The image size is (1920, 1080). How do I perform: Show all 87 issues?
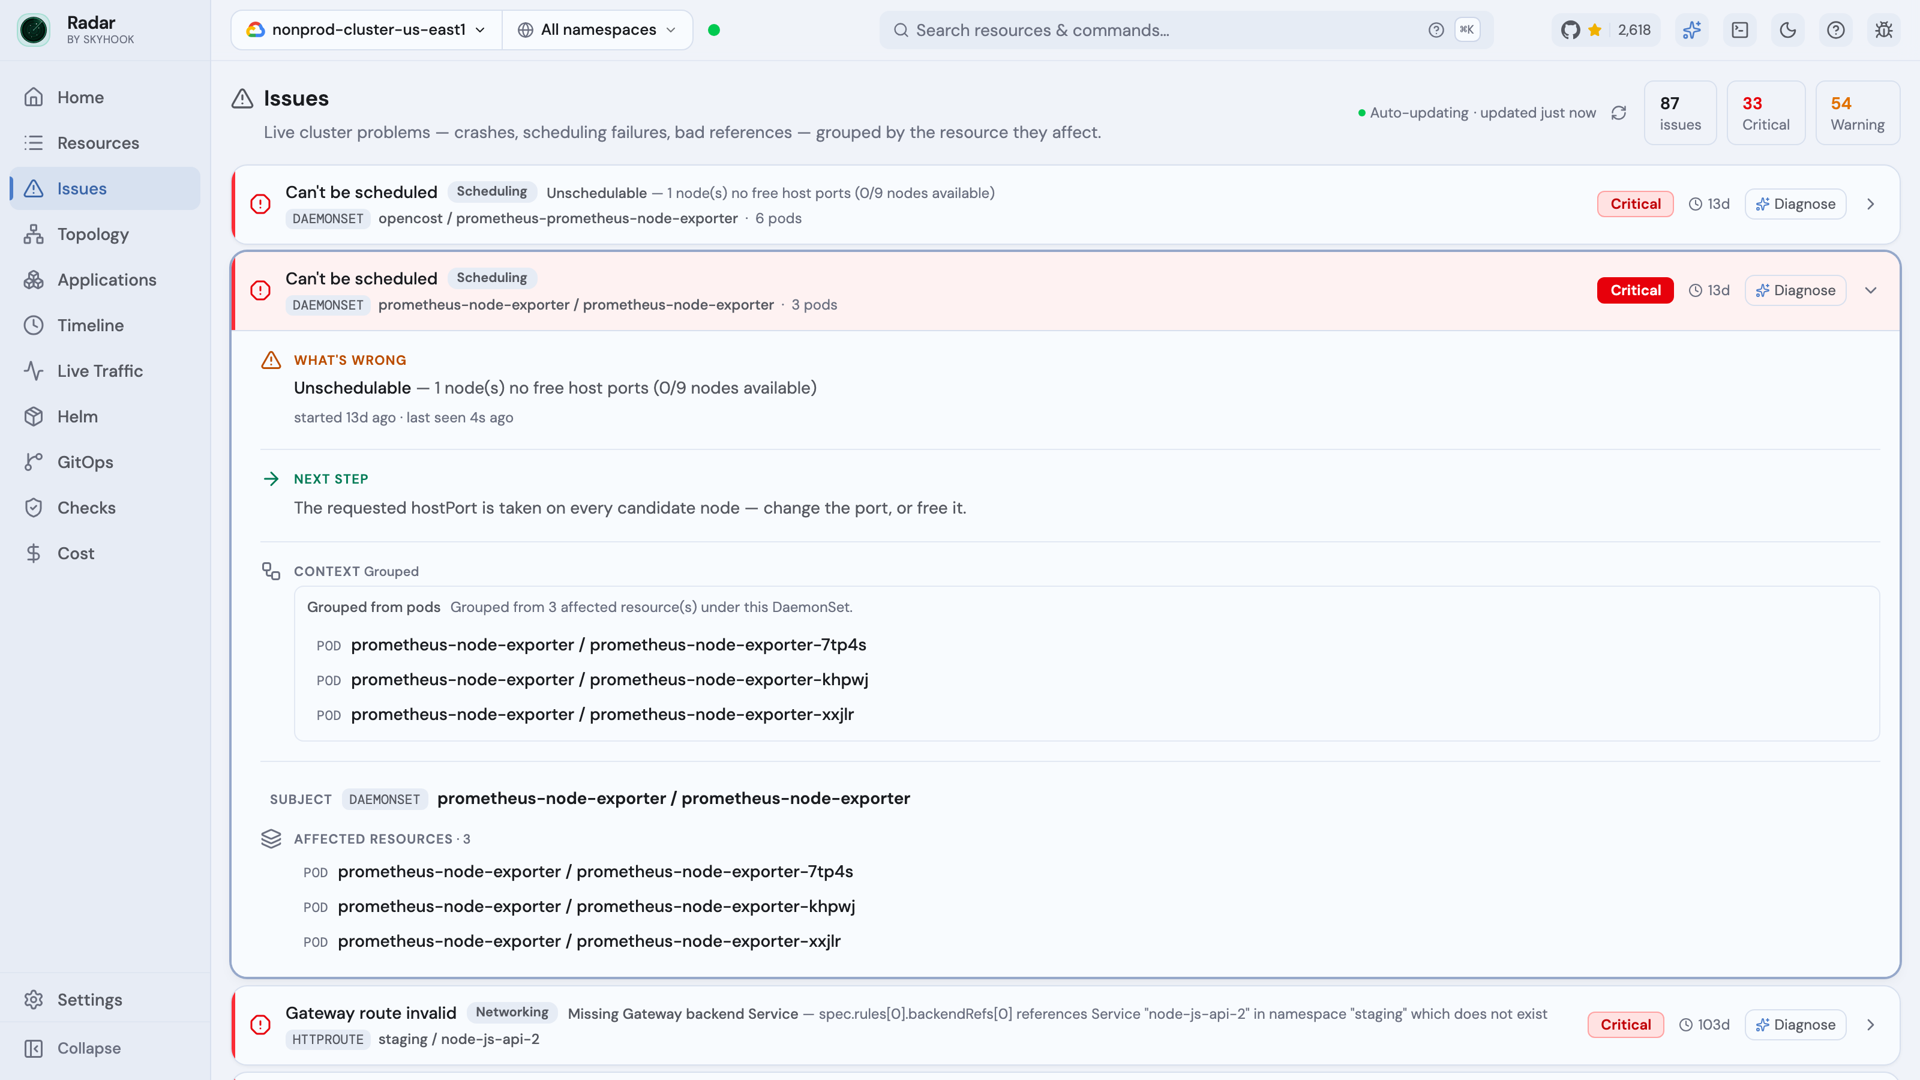[x=1680, y=113]
